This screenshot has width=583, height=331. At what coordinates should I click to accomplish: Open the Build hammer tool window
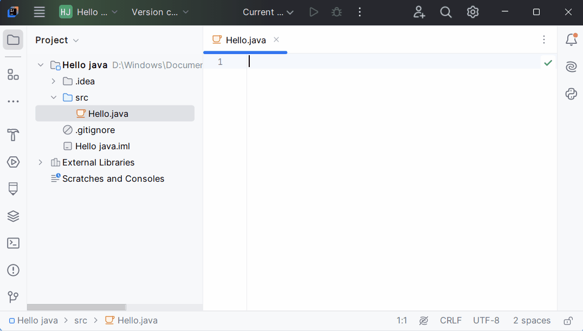click(x=14, y=135)
